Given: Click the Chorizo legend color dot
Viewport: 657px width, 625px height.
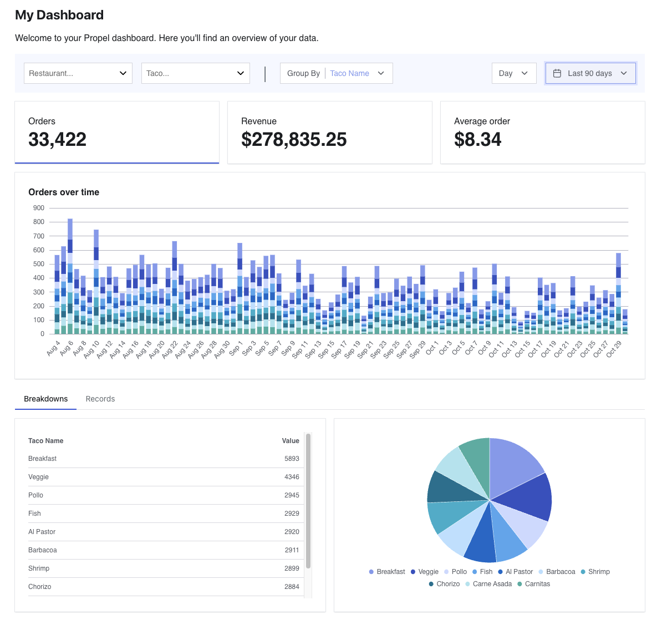Looking at the screenshot, I should pos(431,584).
